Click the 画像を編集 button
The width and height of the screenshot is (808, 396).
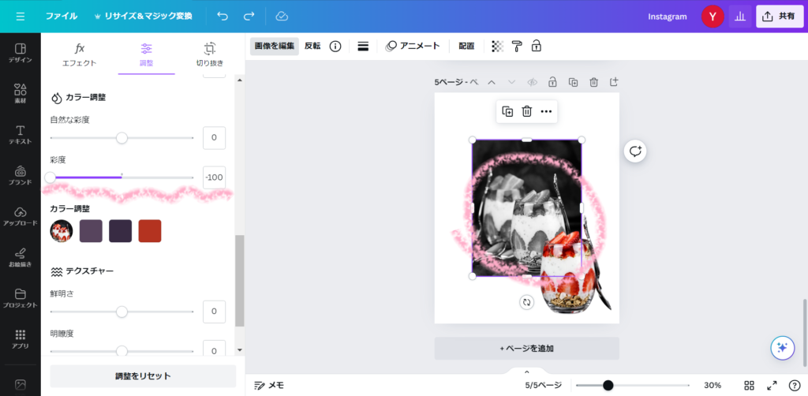coord(274,46)
